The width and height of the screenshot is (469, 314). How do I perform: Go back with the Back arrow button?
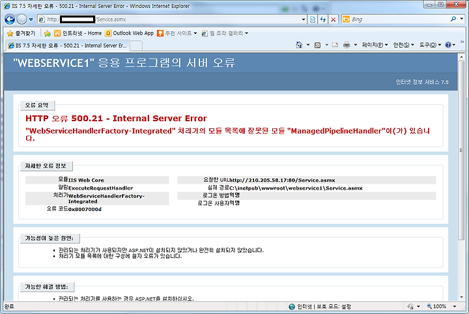[10, 20]
